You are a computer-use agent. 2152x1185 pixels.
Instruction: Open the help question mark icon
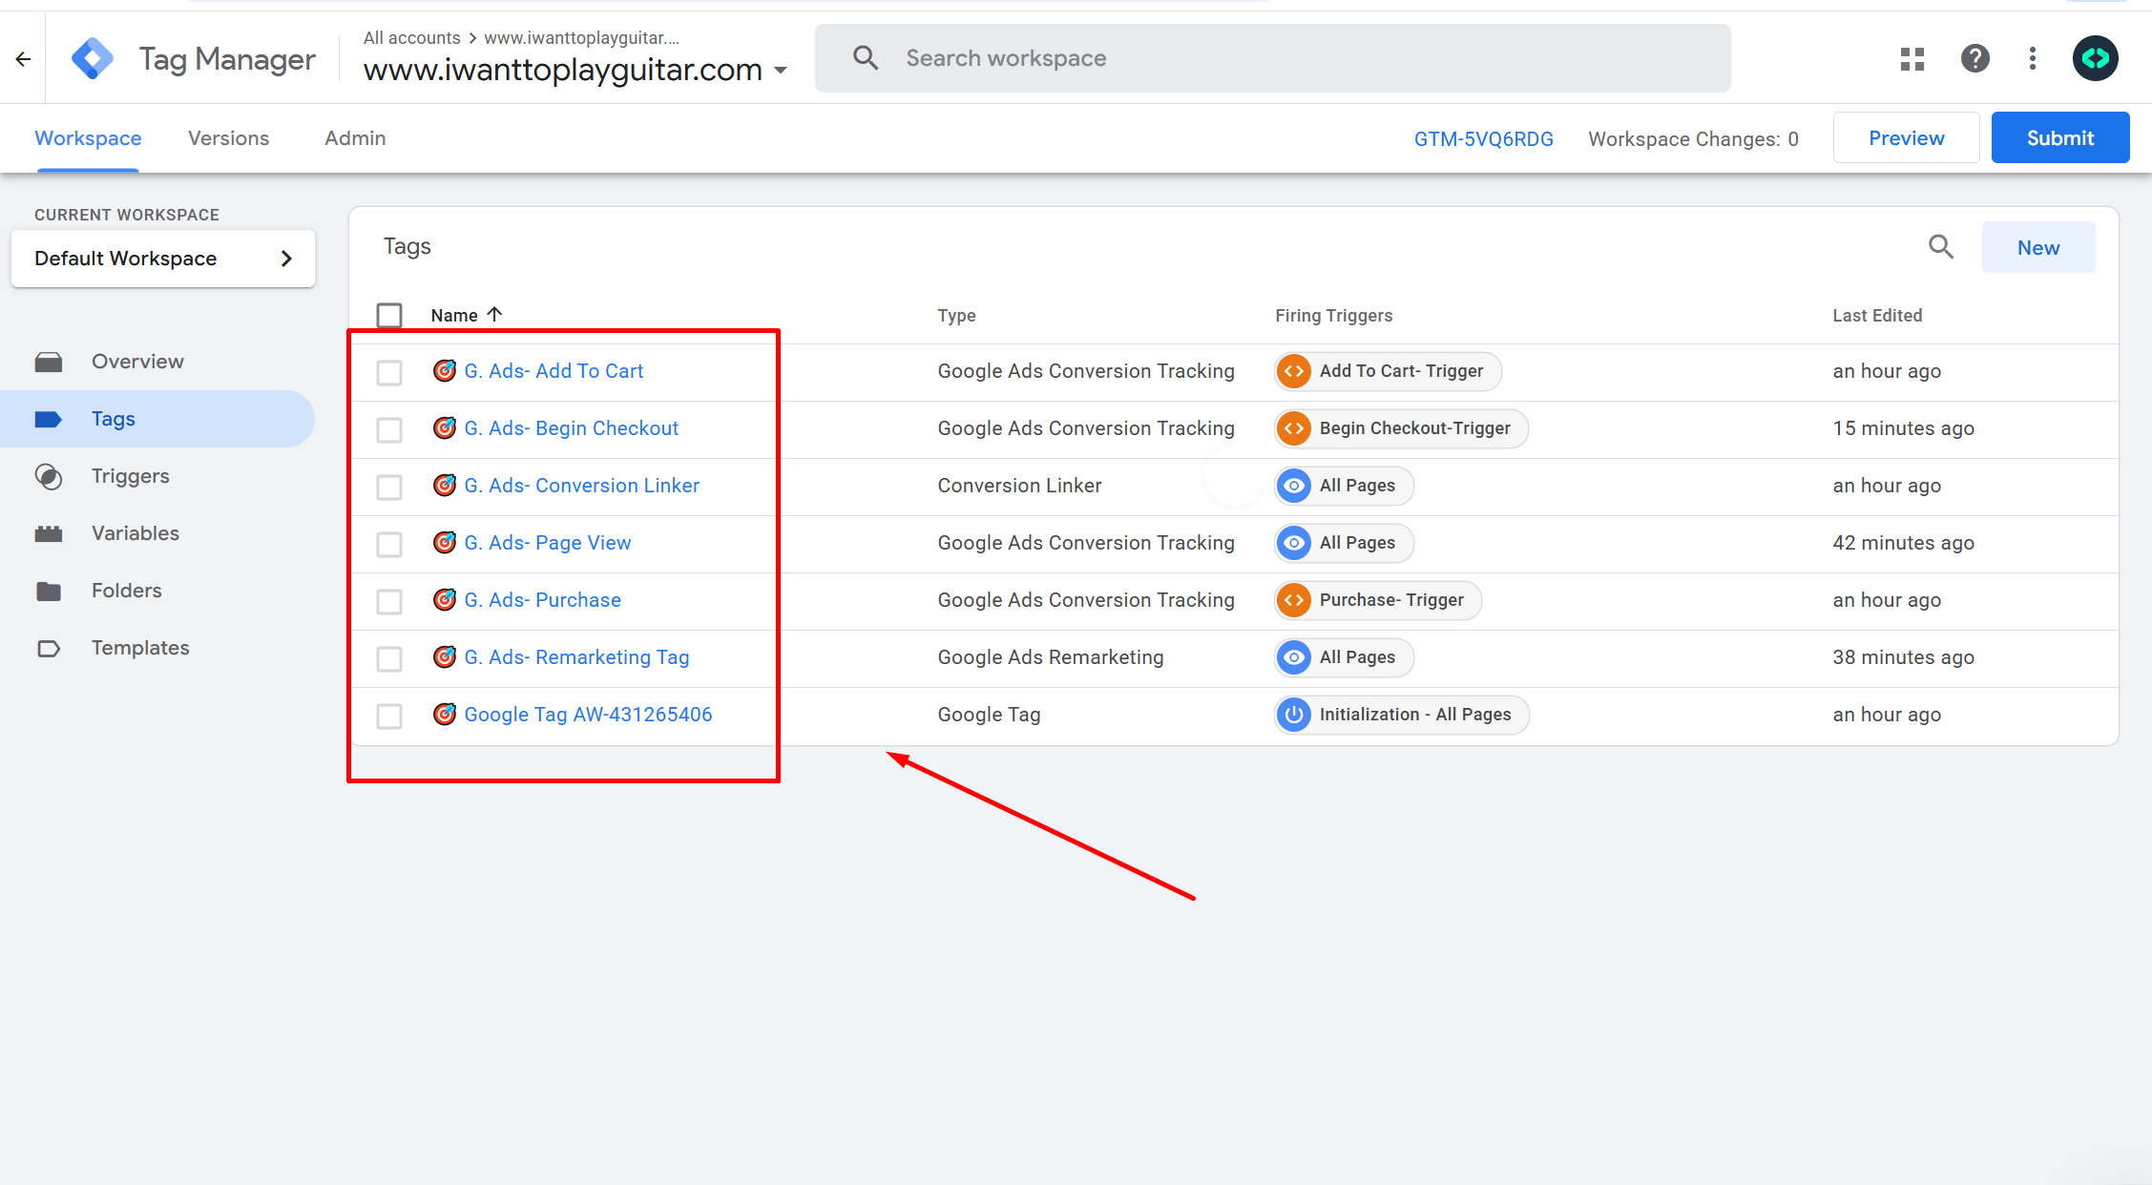(x=1974, y=59)
